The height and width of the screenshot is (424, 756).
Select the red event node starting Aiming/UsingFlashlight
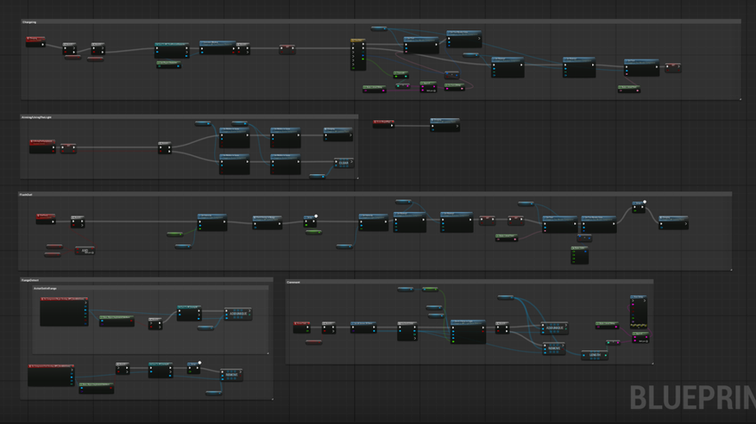point(42,147)
